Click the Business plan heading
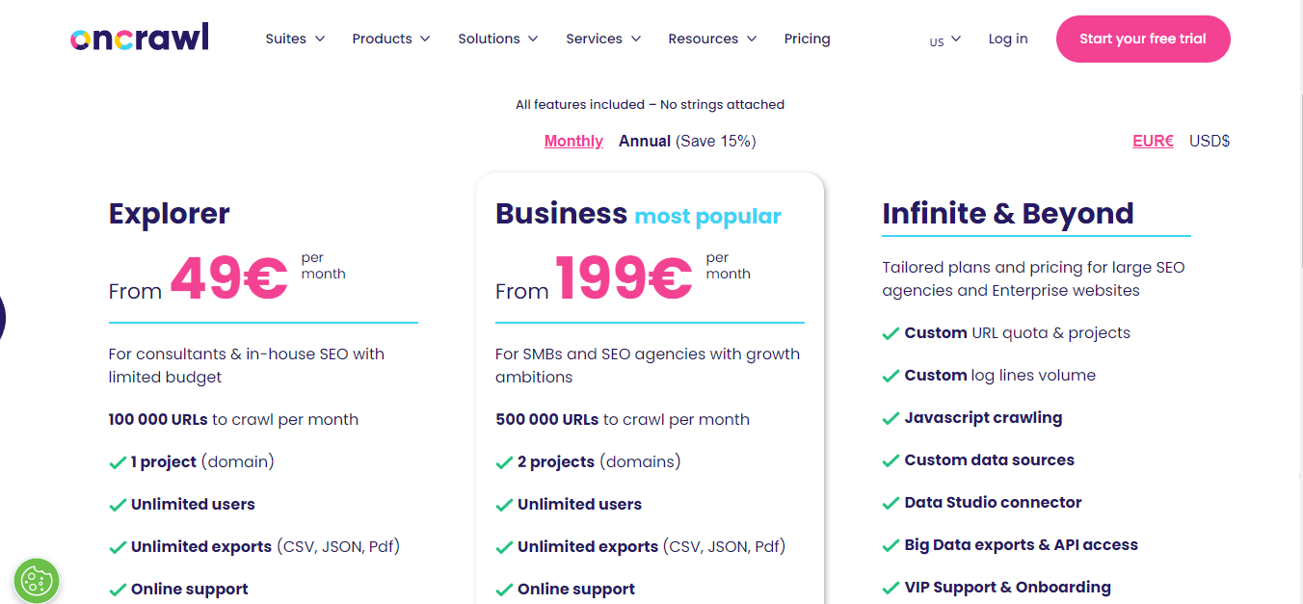The image size is (1303, 604). click(x=561, y=213)
